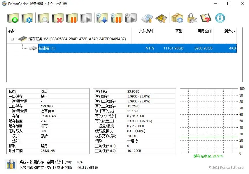Screen dimensions: 249x174
Task: Click the 8306 (1.0%) deferred blocks value
Action: pyautogui.click(x=136, y=131)
